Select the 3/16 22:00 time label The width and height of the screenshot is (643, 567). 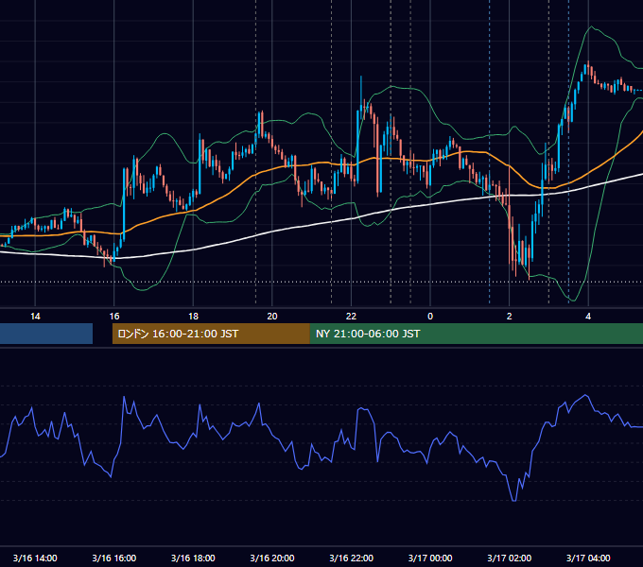click(351, 558)
